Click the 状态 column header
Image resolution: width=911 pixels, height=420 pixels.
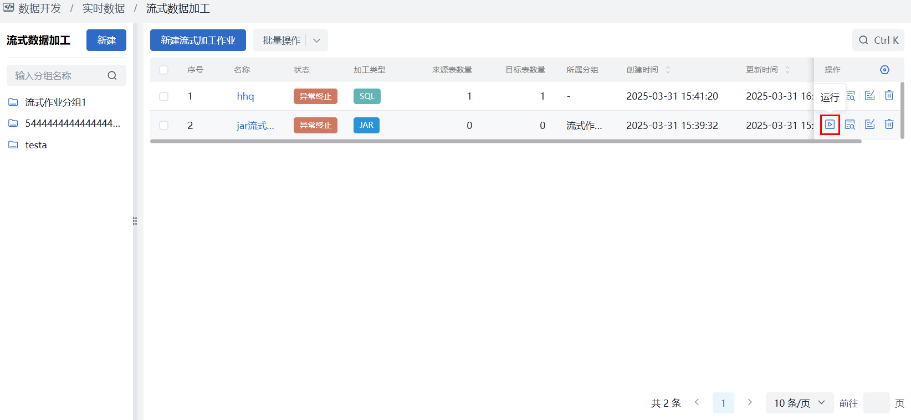[302, 70]
